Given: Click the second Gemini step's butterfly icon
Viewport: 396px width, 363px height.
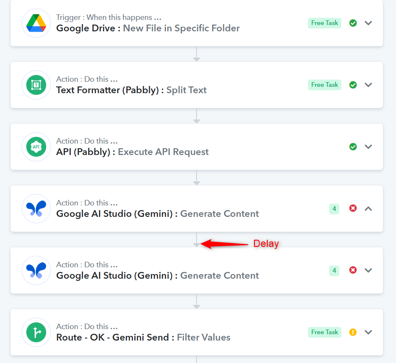Looking at the screenshot, I should [36, 271].
